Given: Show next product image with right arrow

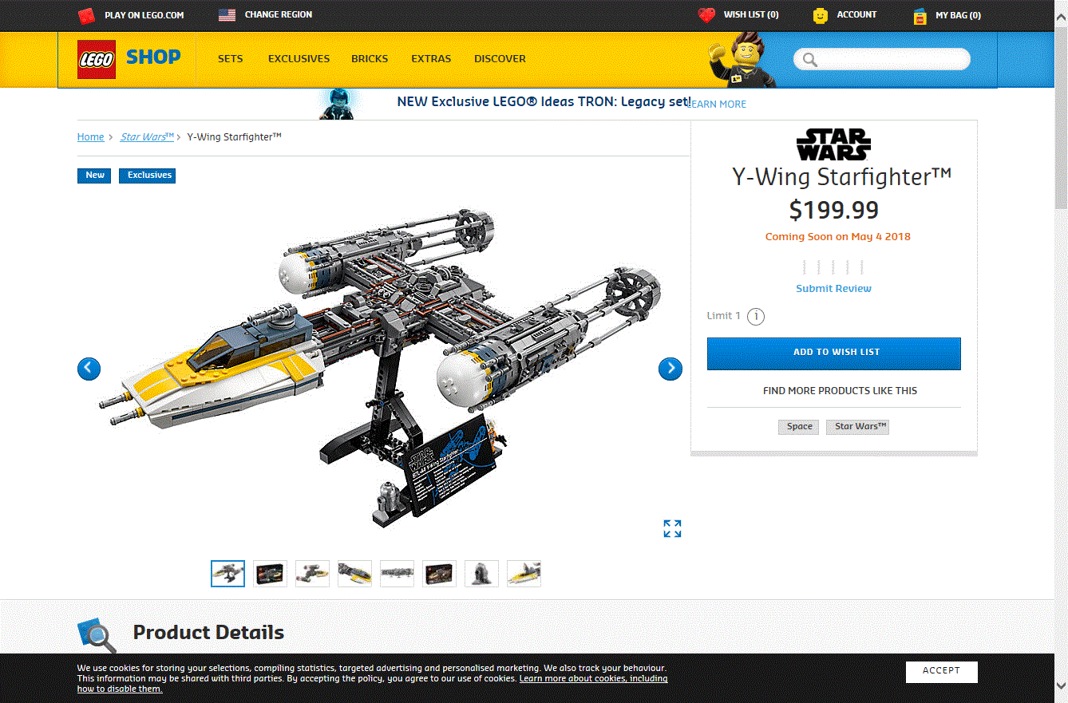Looking at the screenshot, I should pos(670,369).
